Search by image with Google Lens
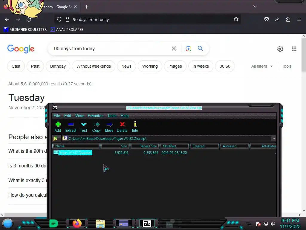This screenshot has height=230, width=306. [x=188, y=49]
